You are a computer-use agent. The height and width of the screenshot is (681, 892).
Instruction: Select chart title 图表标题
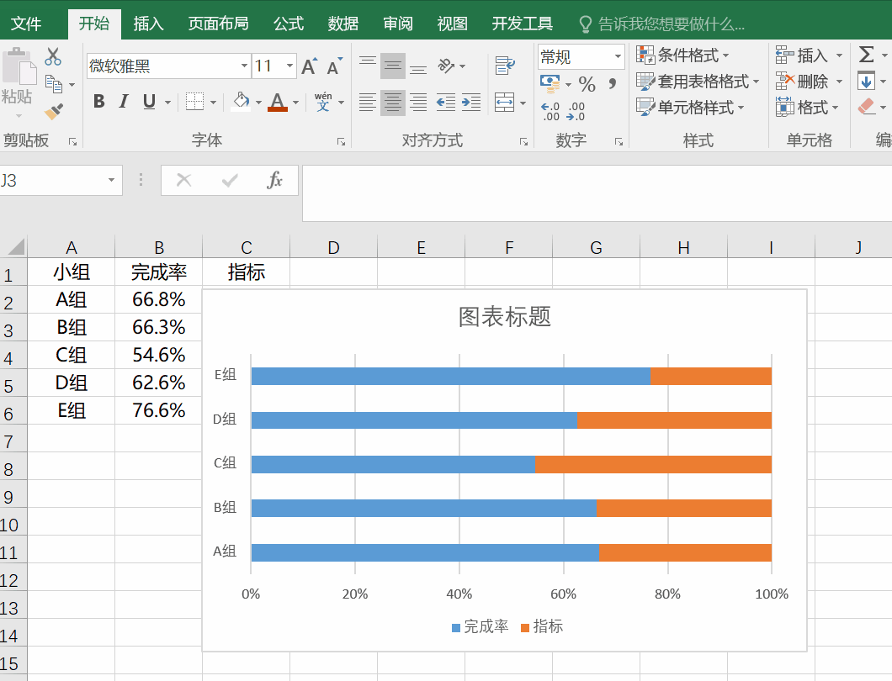click(x=505, y=317)
